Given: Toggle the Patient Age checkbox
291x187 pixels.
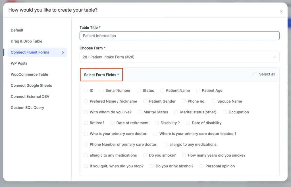Looking at the screenshot, I should point(198,91).
